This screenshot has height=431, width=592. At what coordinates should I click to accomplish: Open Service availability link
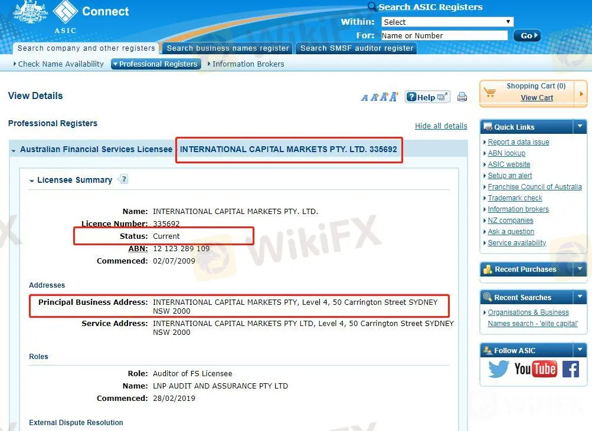coord(517,243)
